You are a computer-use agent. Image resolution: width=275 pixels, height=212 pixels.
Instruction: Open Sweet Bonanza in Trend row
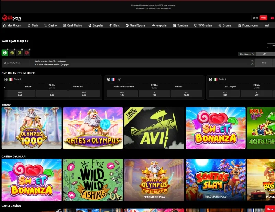click(216, 128)
